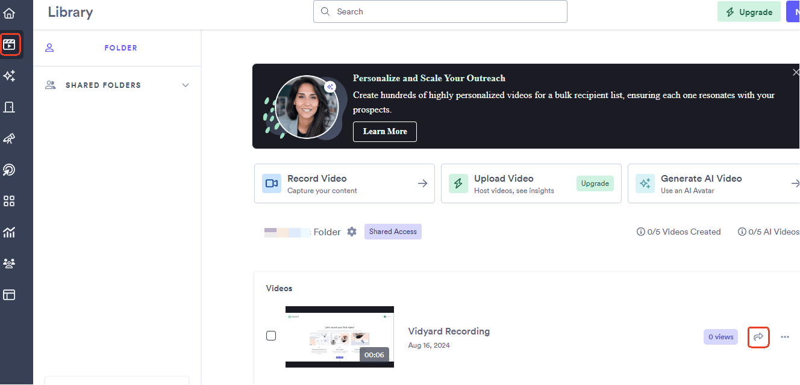Open the grid apps icon in sidebar
This screenshot has width=800, height=385.
(x=9, y=201)
